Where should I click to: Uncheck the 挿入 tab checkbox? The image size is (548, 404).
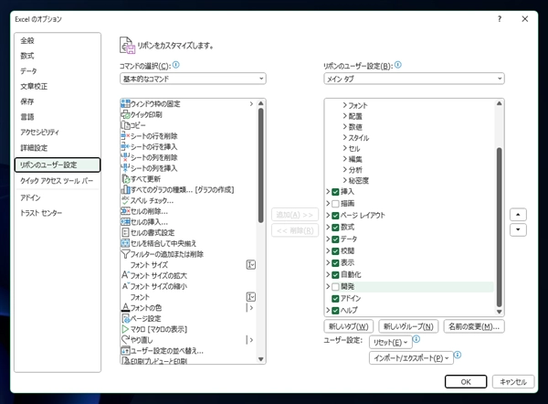pyautogui.click(x=335, y=192)
